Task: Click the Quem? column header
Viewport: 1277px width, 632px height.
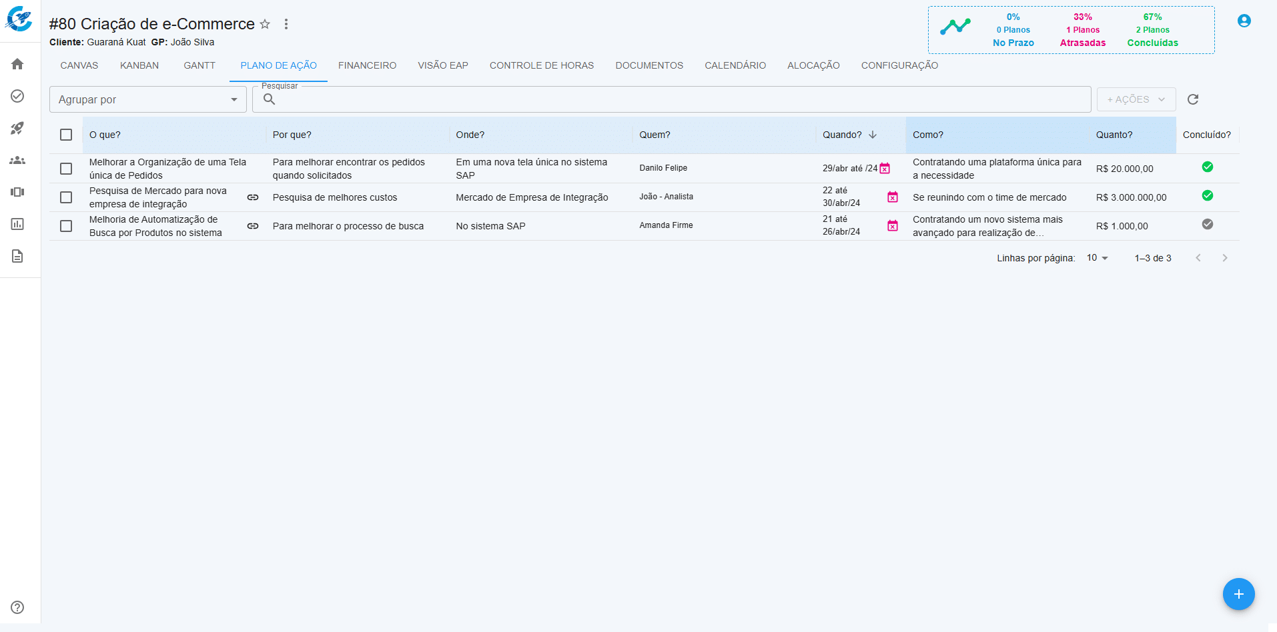Action: coord(724,135)
